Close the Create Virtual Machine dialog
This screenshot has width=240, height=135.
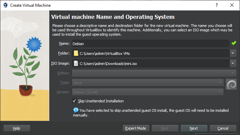pos(232,5)
